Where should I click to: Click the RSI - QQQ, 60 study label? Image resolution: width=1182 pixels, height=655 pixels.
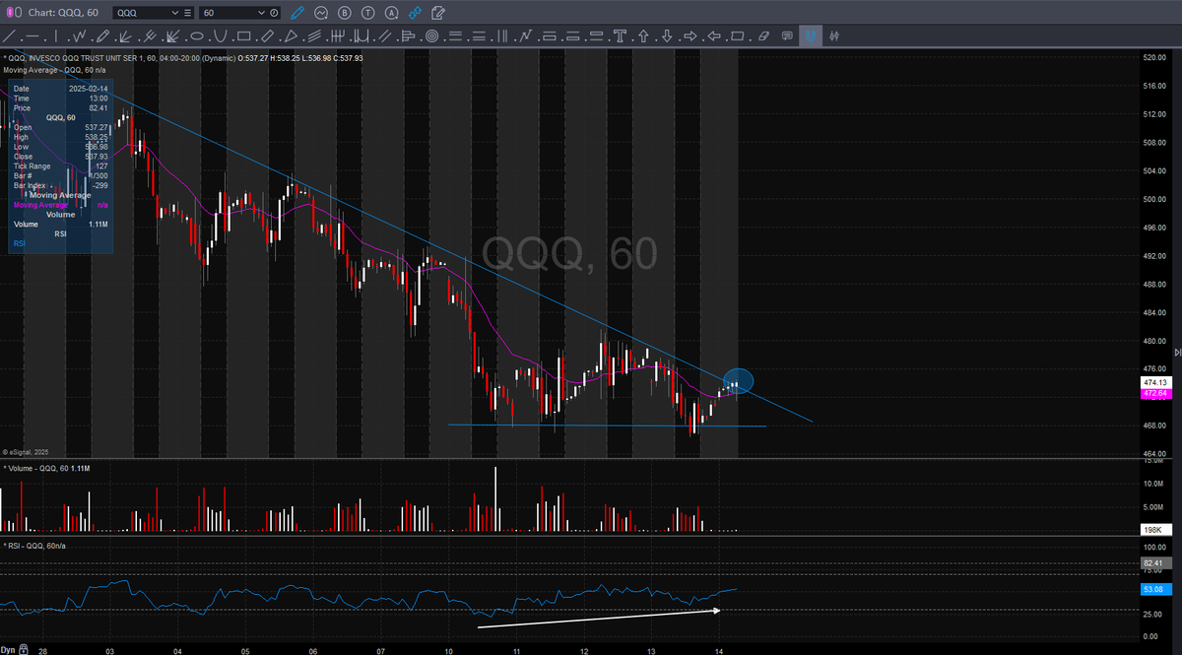[34, 545]
